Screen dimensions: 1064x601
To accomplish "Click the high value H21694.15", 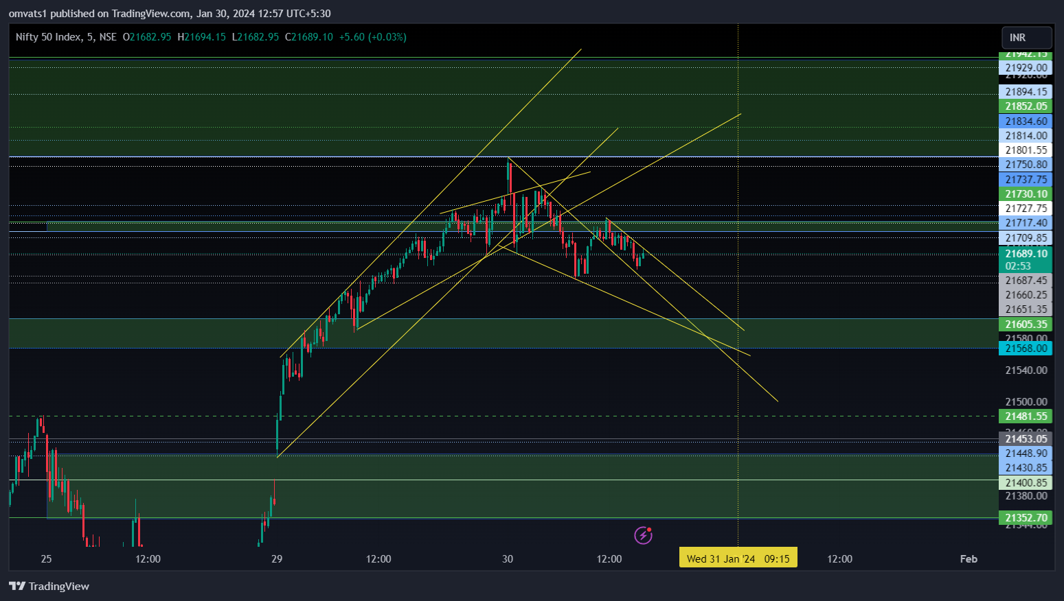I will coord(201,37).
